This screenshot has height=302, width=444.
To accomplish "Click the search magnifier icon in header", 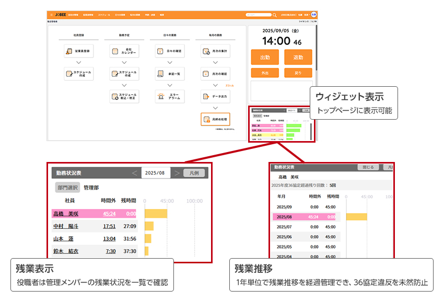I will (275, 15).
